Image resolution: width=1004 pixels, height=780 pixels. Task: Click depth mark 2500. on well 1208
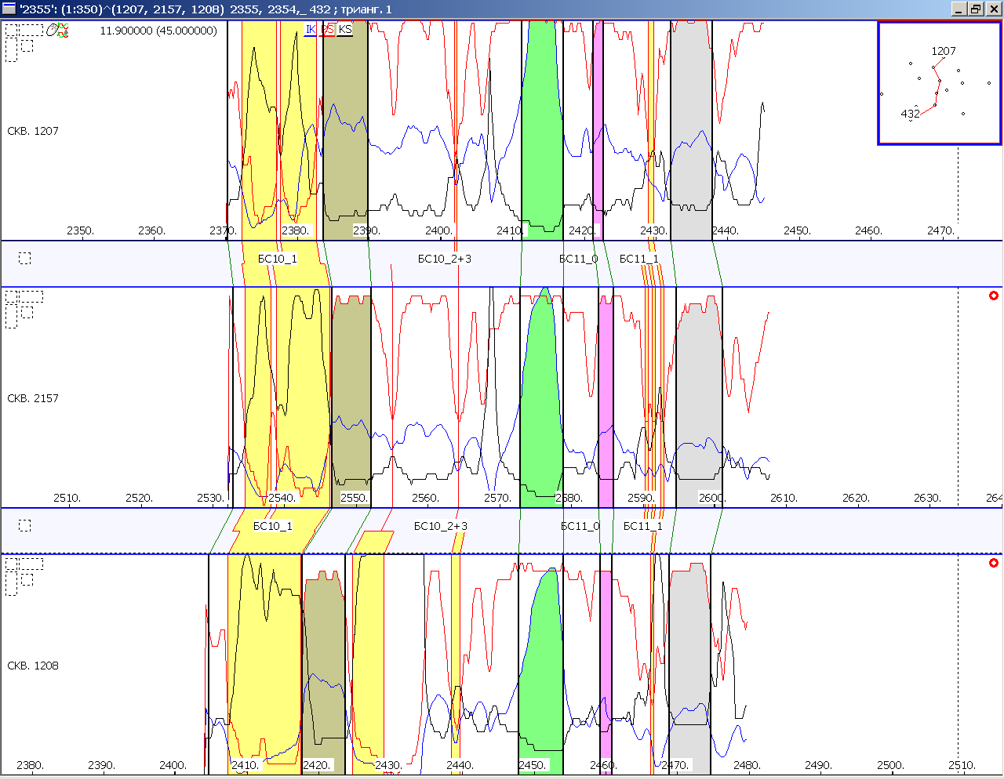coord(890,765)
